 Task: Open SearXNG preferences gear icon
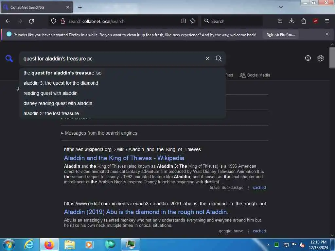tap(320, 58)
